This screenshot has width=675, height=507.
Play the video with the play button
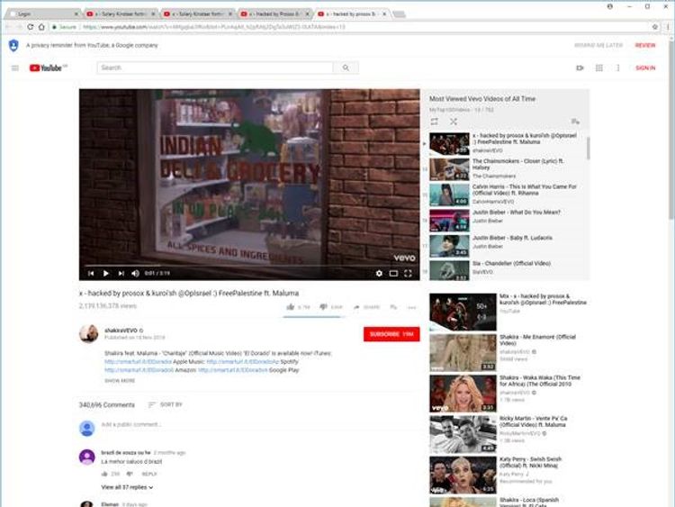(105, 273)
